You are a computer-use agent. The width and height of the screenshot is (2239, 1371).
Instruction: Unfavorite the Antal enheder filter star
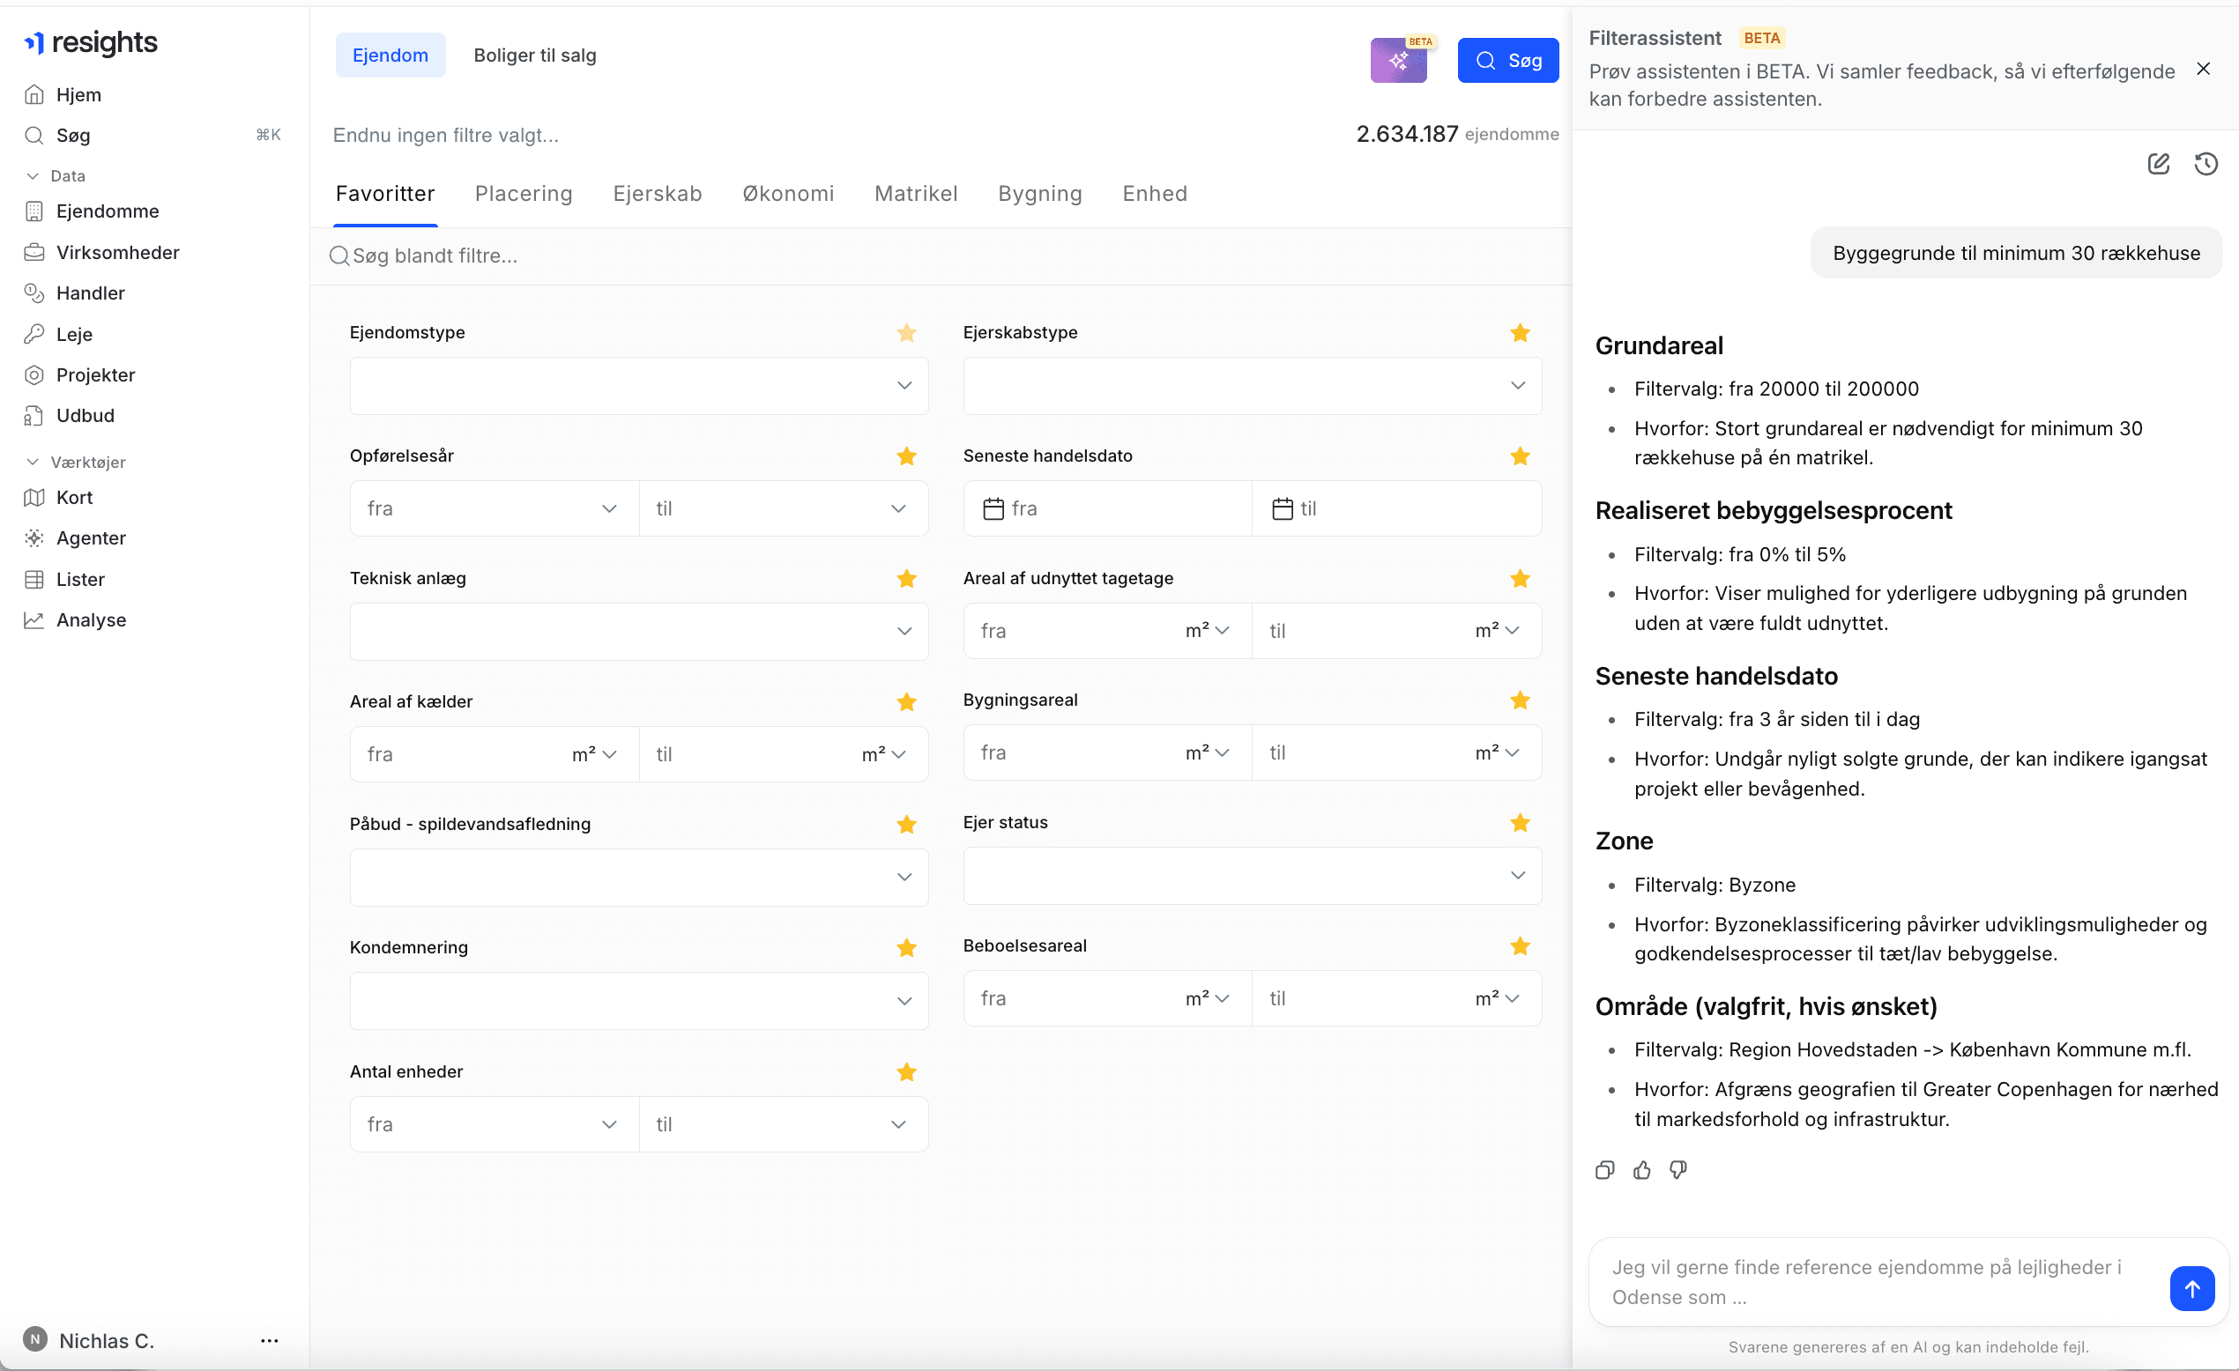(x=906, y=1073)
